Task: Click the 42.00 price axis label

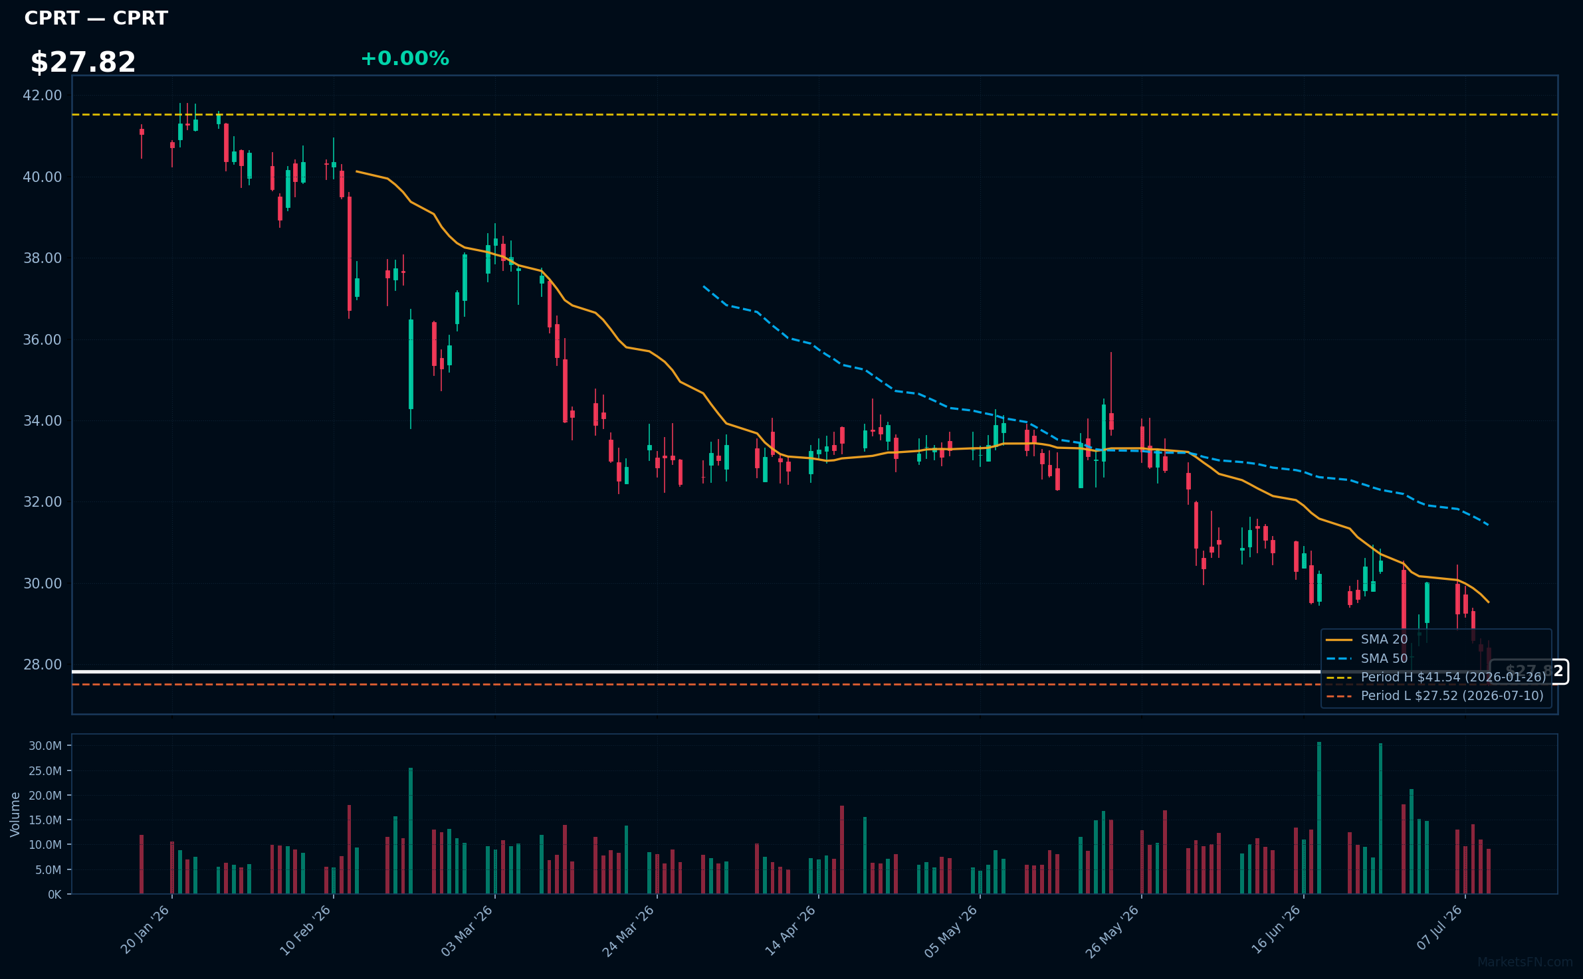Action: click(43, 96)
